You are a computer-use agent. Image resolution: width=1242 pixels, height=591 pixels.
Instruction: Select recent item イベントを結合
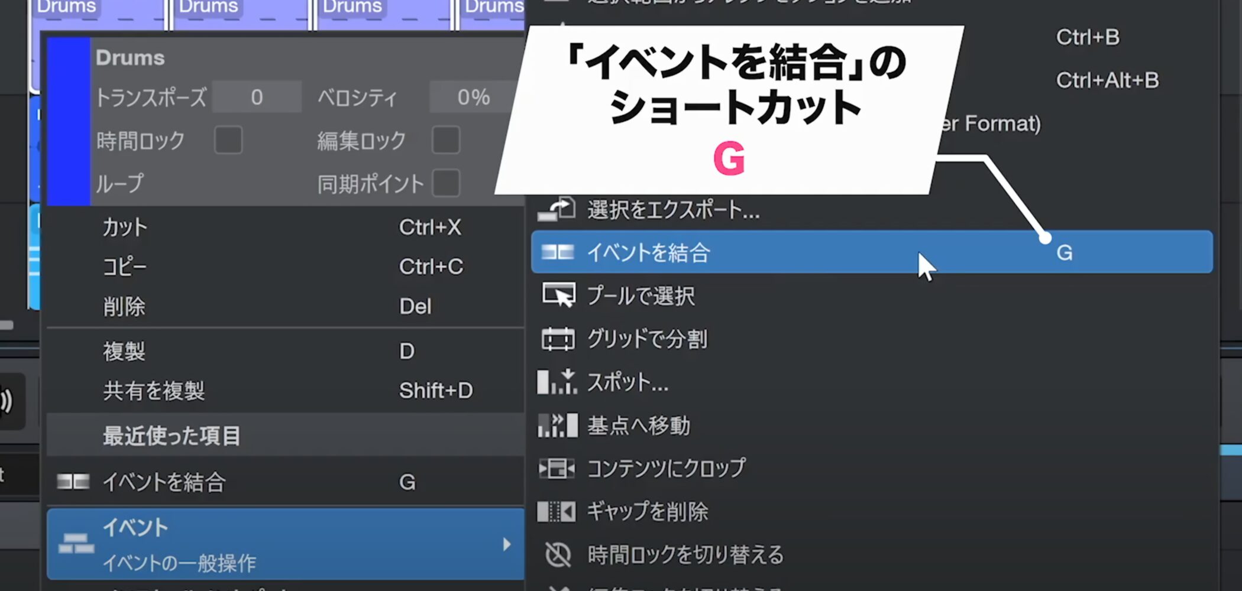(164, 482)
